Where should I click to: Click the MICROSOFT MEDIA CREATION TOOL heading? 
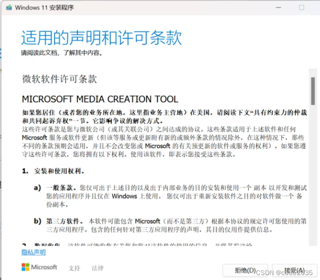click(100, 99)
